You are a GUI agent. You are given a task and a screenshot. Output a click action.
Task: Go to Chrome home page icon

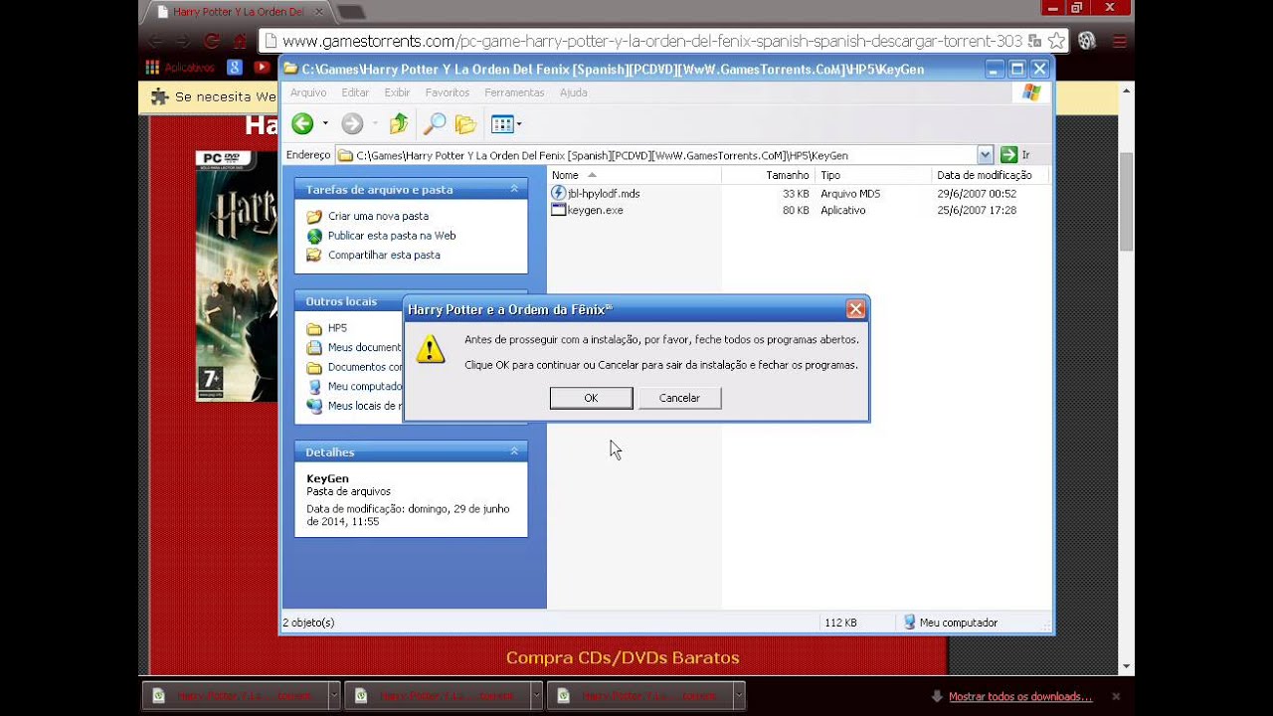pos(239,41)
